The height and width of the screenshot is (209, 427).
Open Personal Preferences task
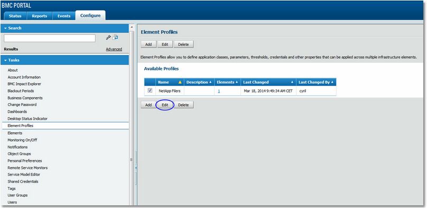click(x=25, y=161)
